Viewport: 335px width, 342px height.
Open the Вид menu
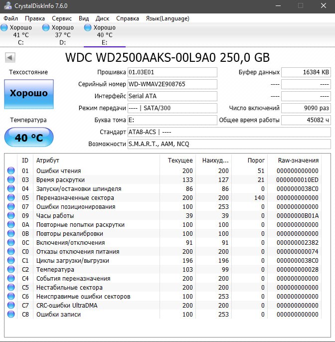tap(84, 18)
